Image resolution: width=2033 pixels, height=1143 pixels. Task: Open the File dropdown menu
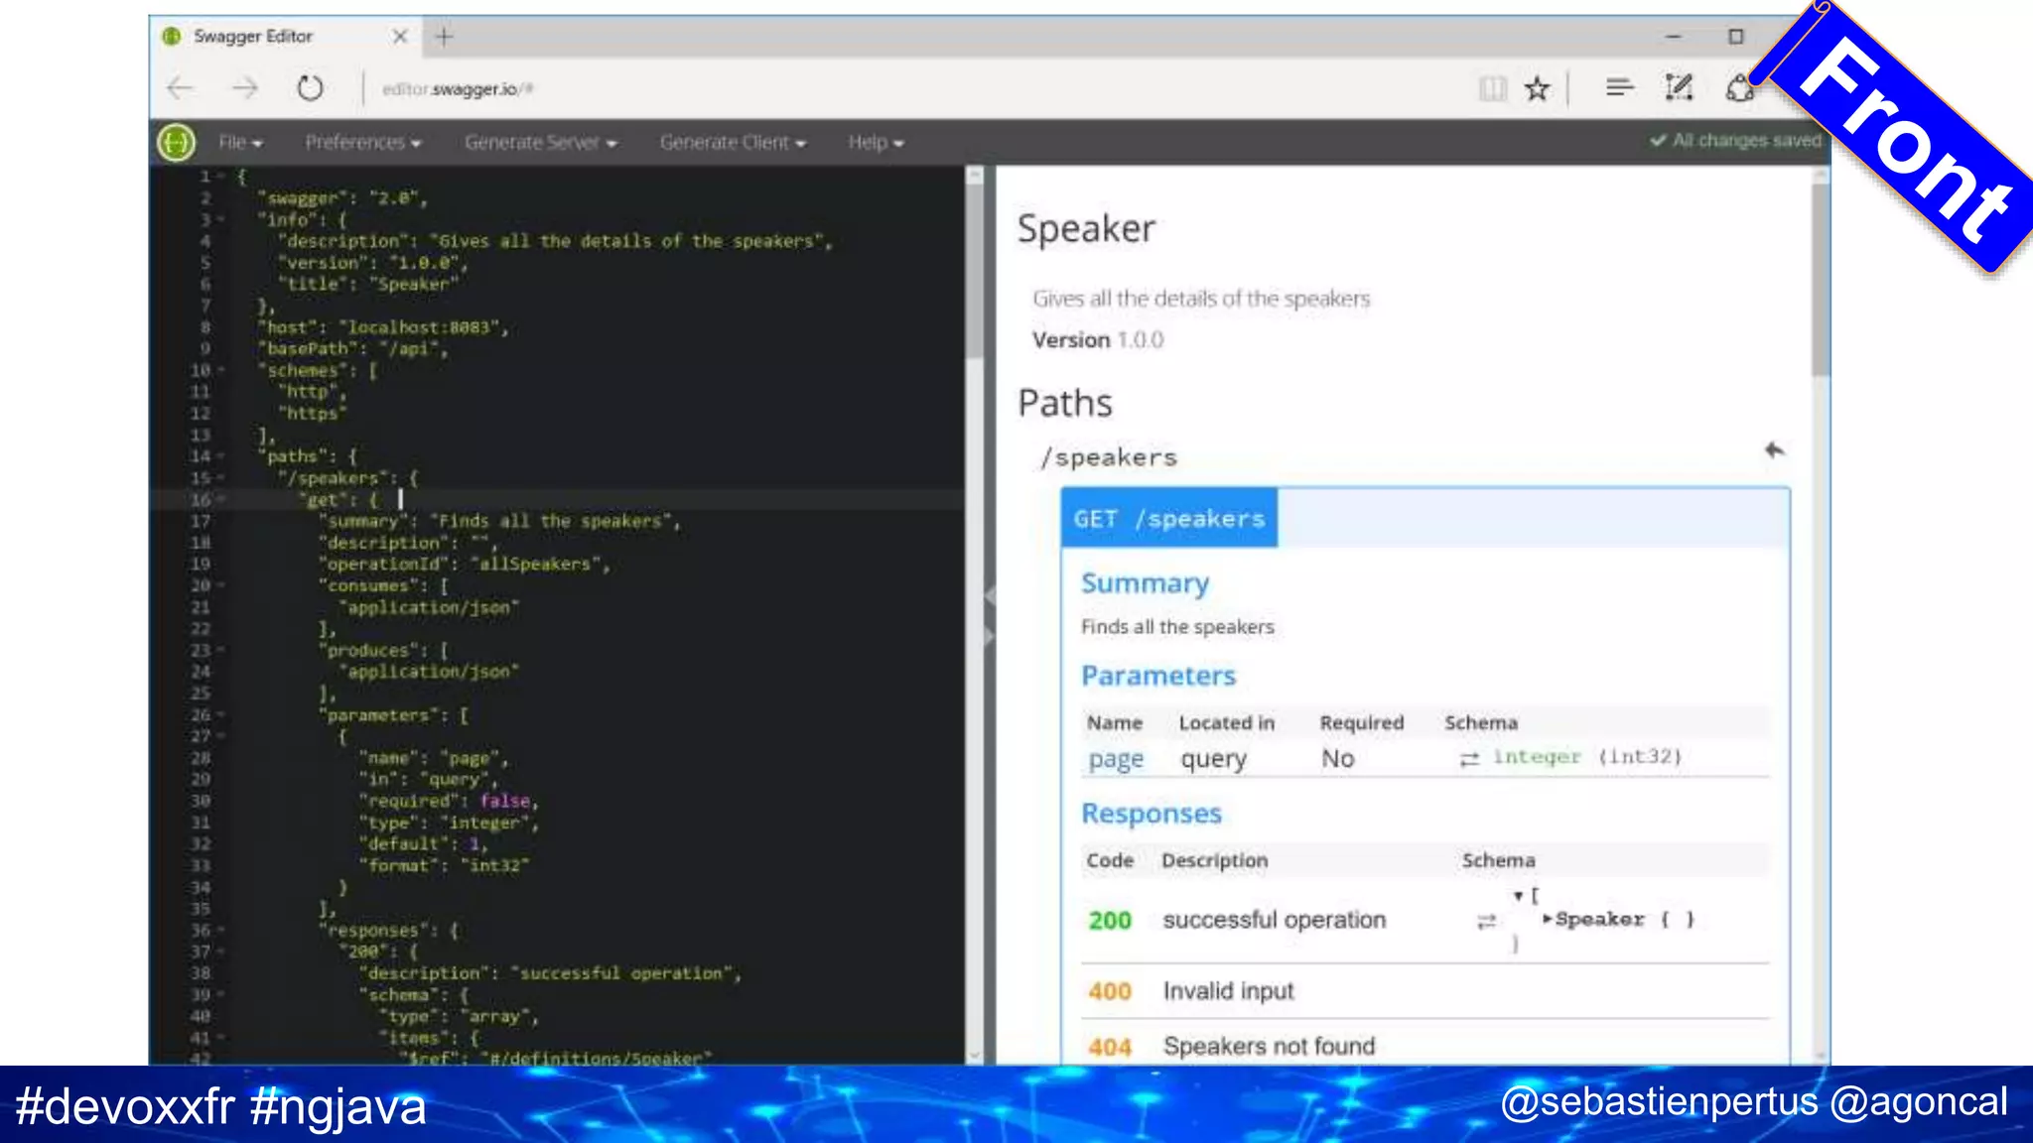(240, 143)
